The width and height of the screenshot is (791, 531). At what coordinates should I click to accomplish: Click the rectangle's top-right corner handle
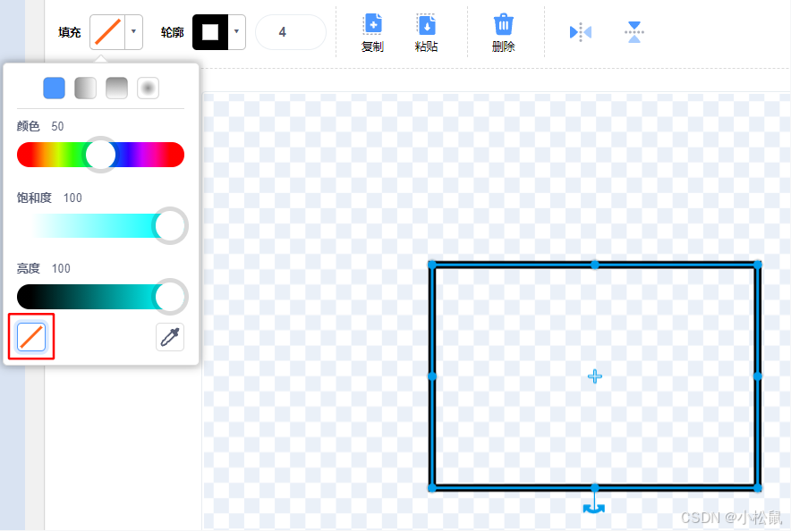click(758, 265)
